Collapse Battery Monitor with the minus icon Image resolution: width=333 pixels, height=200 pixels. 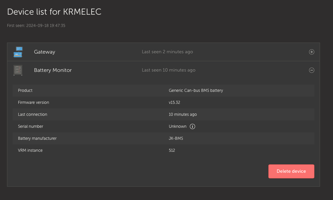(312, 70)
